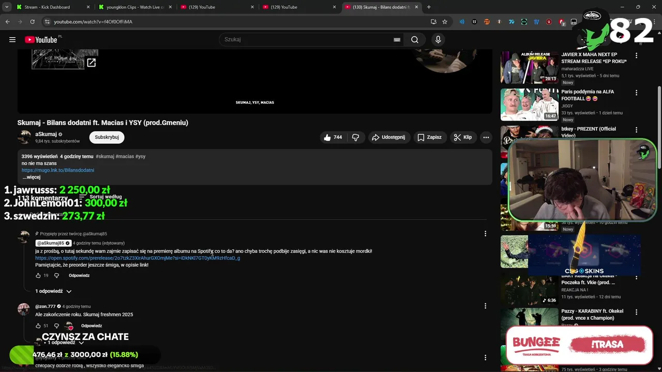Close the Kick Dashboard tab
This screenshot has height=372, width=662.
(x=88, y=7)
